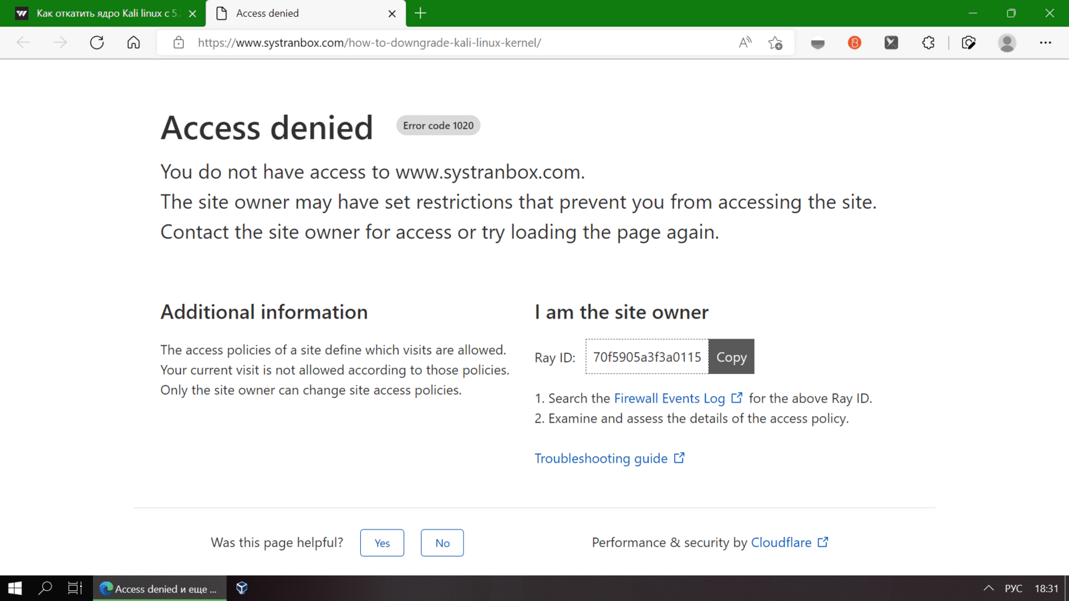
Task: Add this page to favorites
Action: [x=775, y=43]
